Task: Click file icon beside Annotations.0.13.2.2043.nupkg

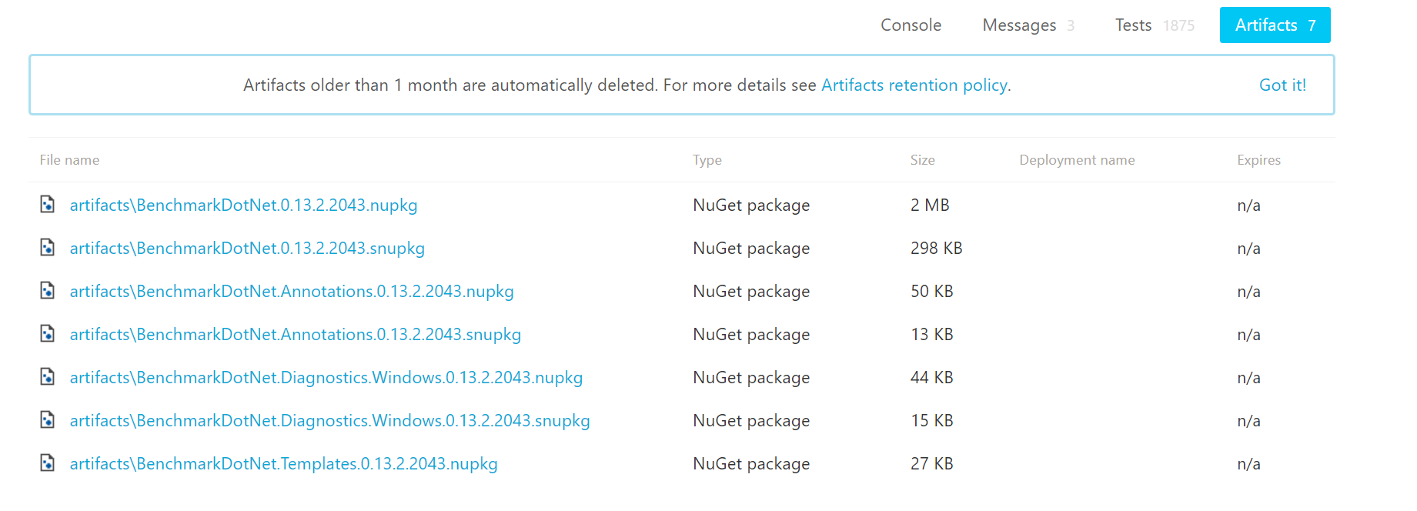Action: point(48,291)
